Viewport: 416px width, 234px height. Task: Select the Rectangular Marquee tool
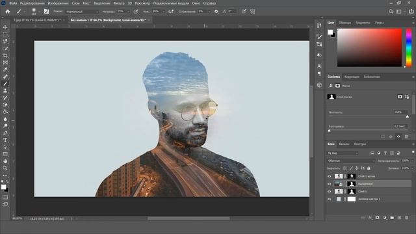pyautogui.click(x=5, y=34)
